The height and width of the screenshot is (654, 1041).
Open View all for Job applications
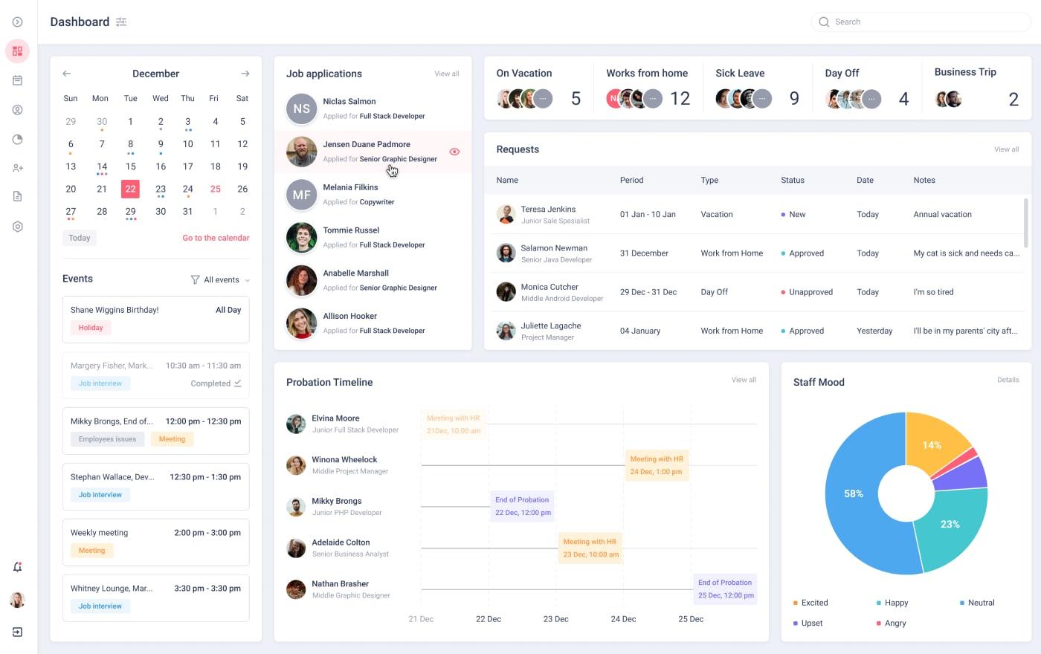tap(446, 74)
